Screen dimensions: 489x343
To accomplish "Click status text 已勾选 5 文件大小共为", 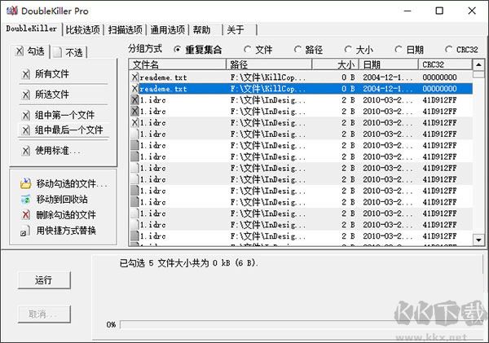I will (x=189, y=263).
